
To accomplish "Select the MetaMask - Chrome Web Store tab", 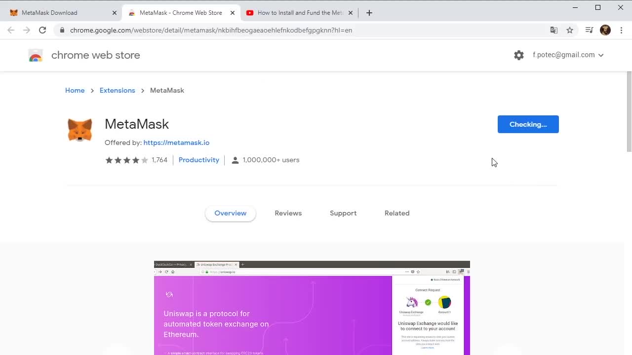I will pos(181,13).
